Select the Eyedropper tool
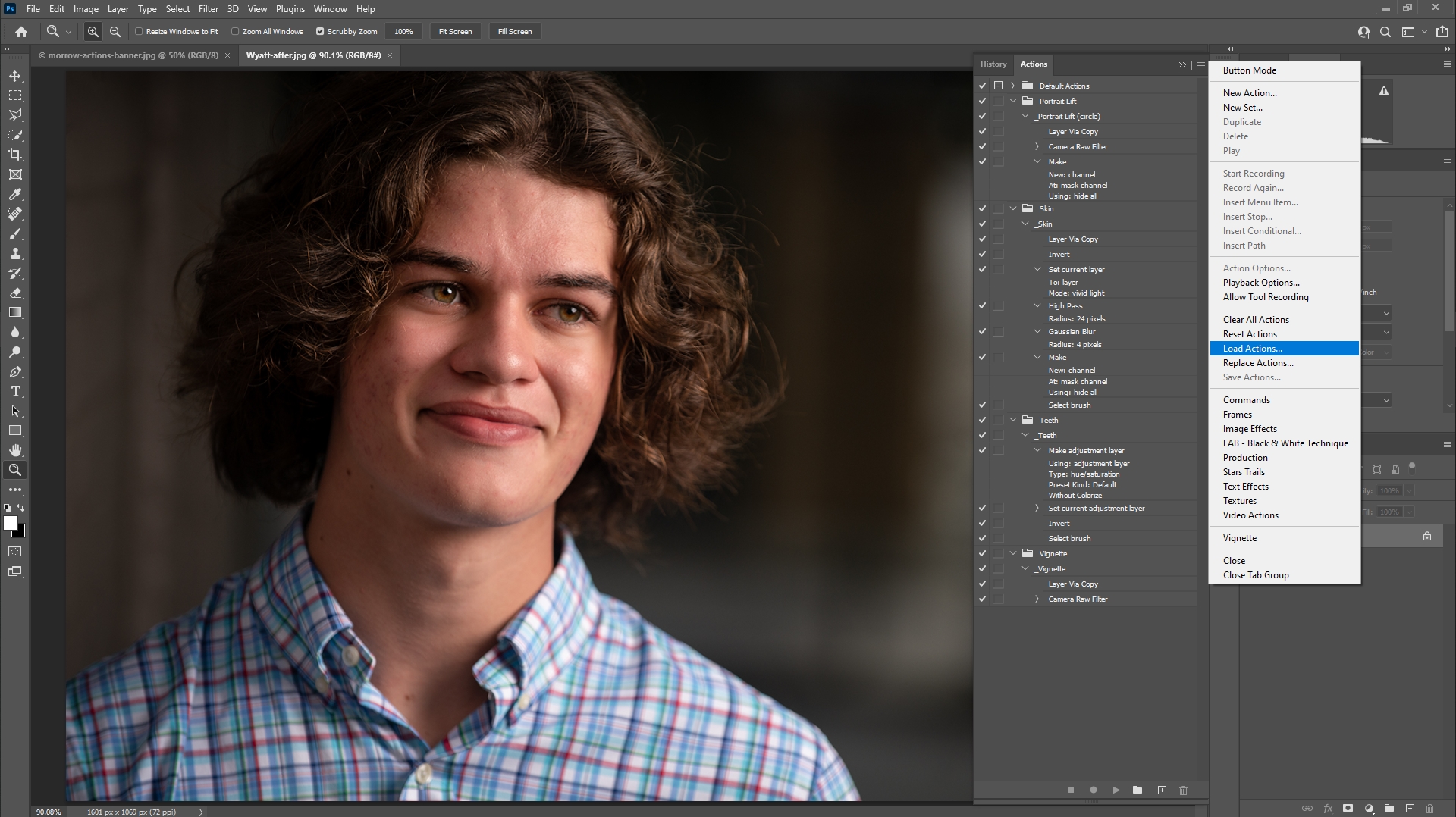Image resolution: width=1456 pixels, height=817 pixels. pyautogui.click(x=15, y=194)
